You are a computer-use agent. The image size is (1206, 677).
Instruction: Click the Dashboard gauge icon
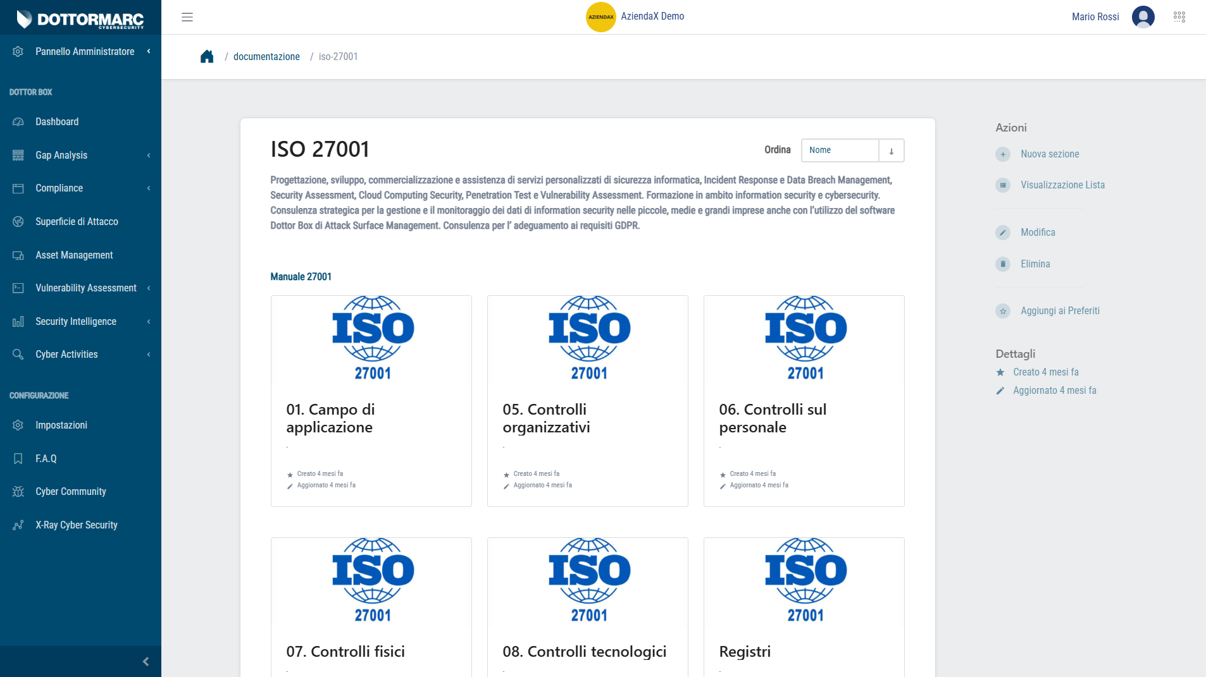pos(18,122)
